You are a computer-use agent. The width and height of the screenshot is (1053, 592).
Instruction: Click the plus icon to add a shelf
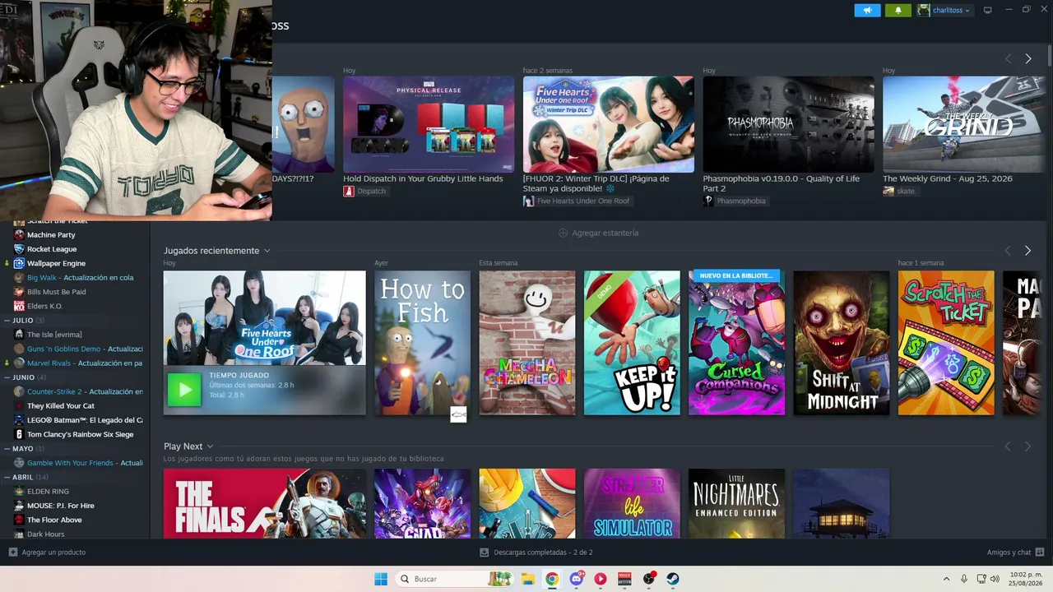(564, 233)
